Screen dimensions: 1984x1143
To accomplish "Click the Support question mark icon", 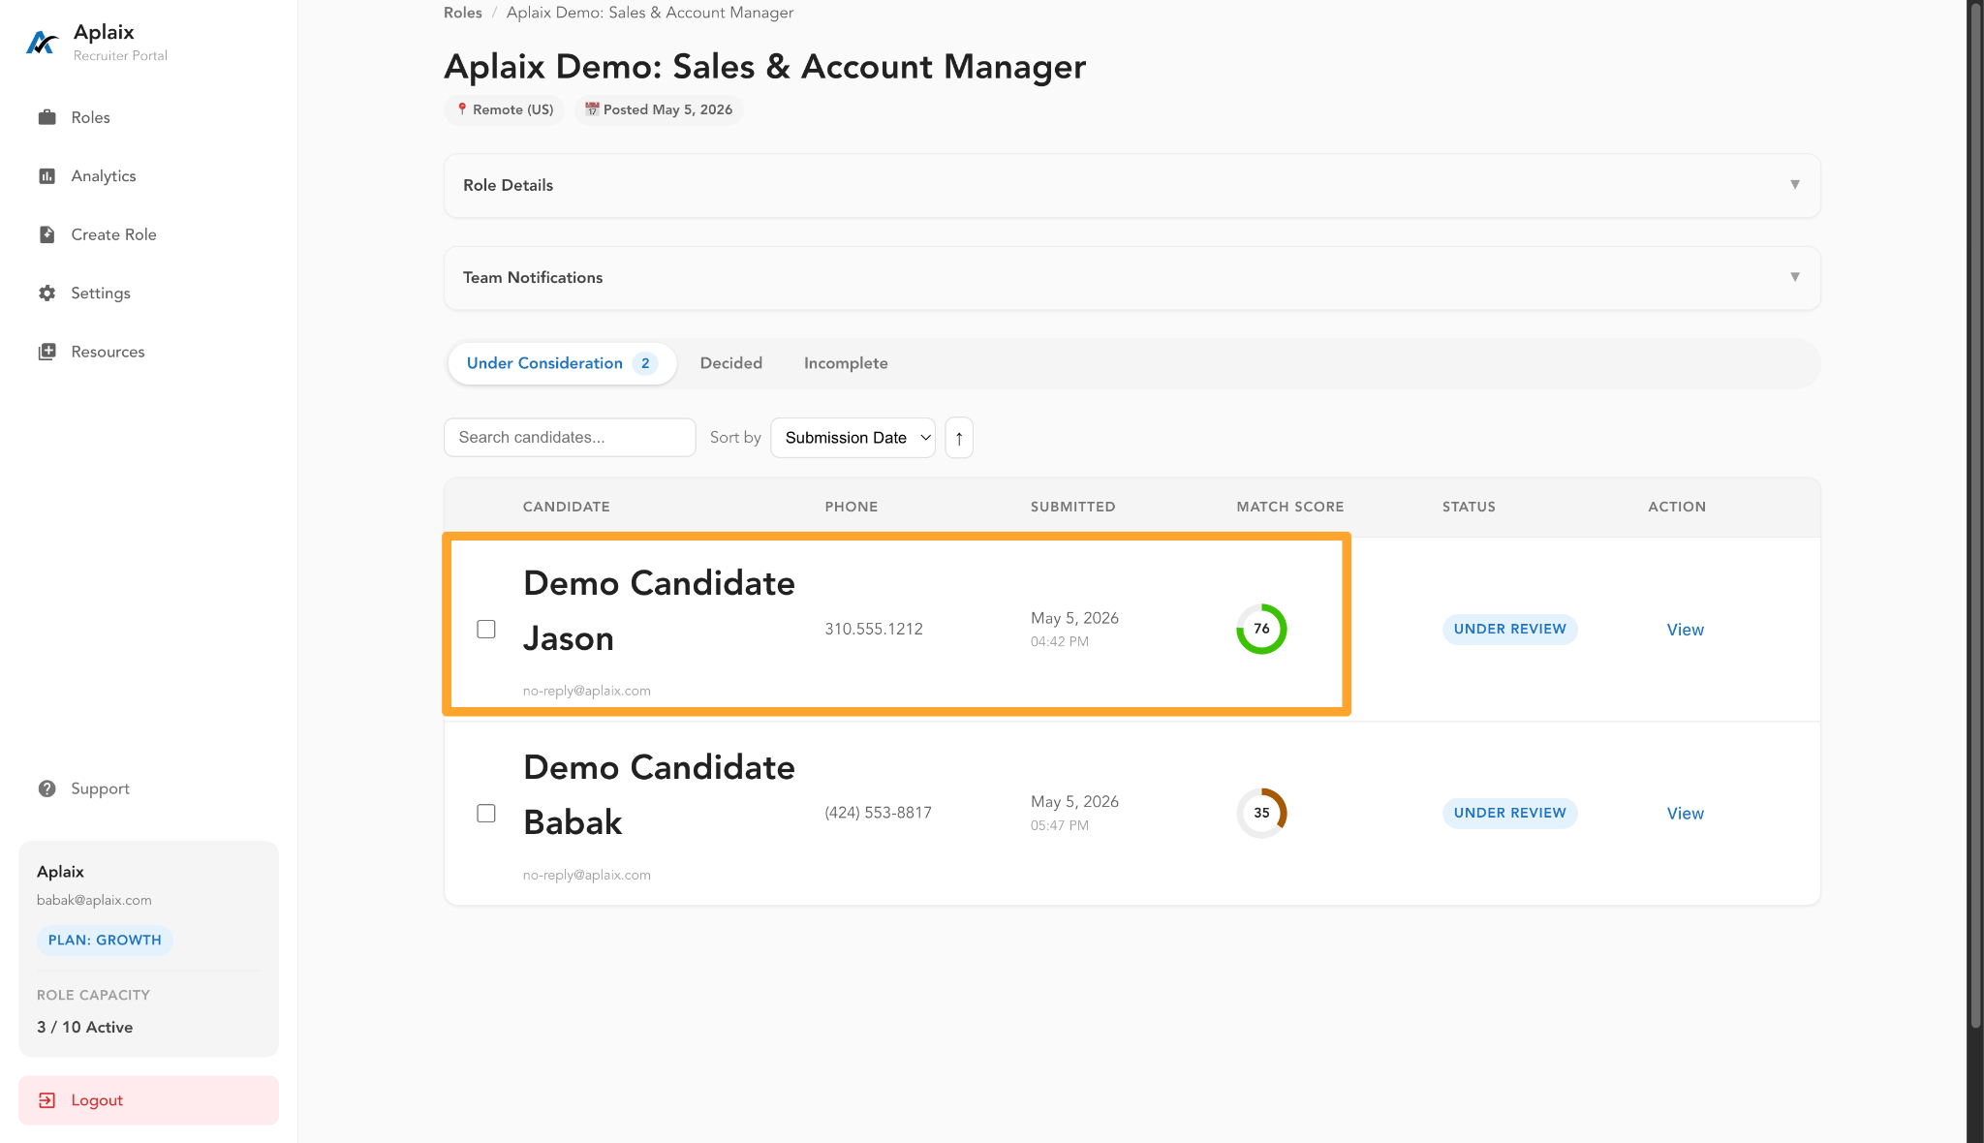I will [x=46, y=788].
